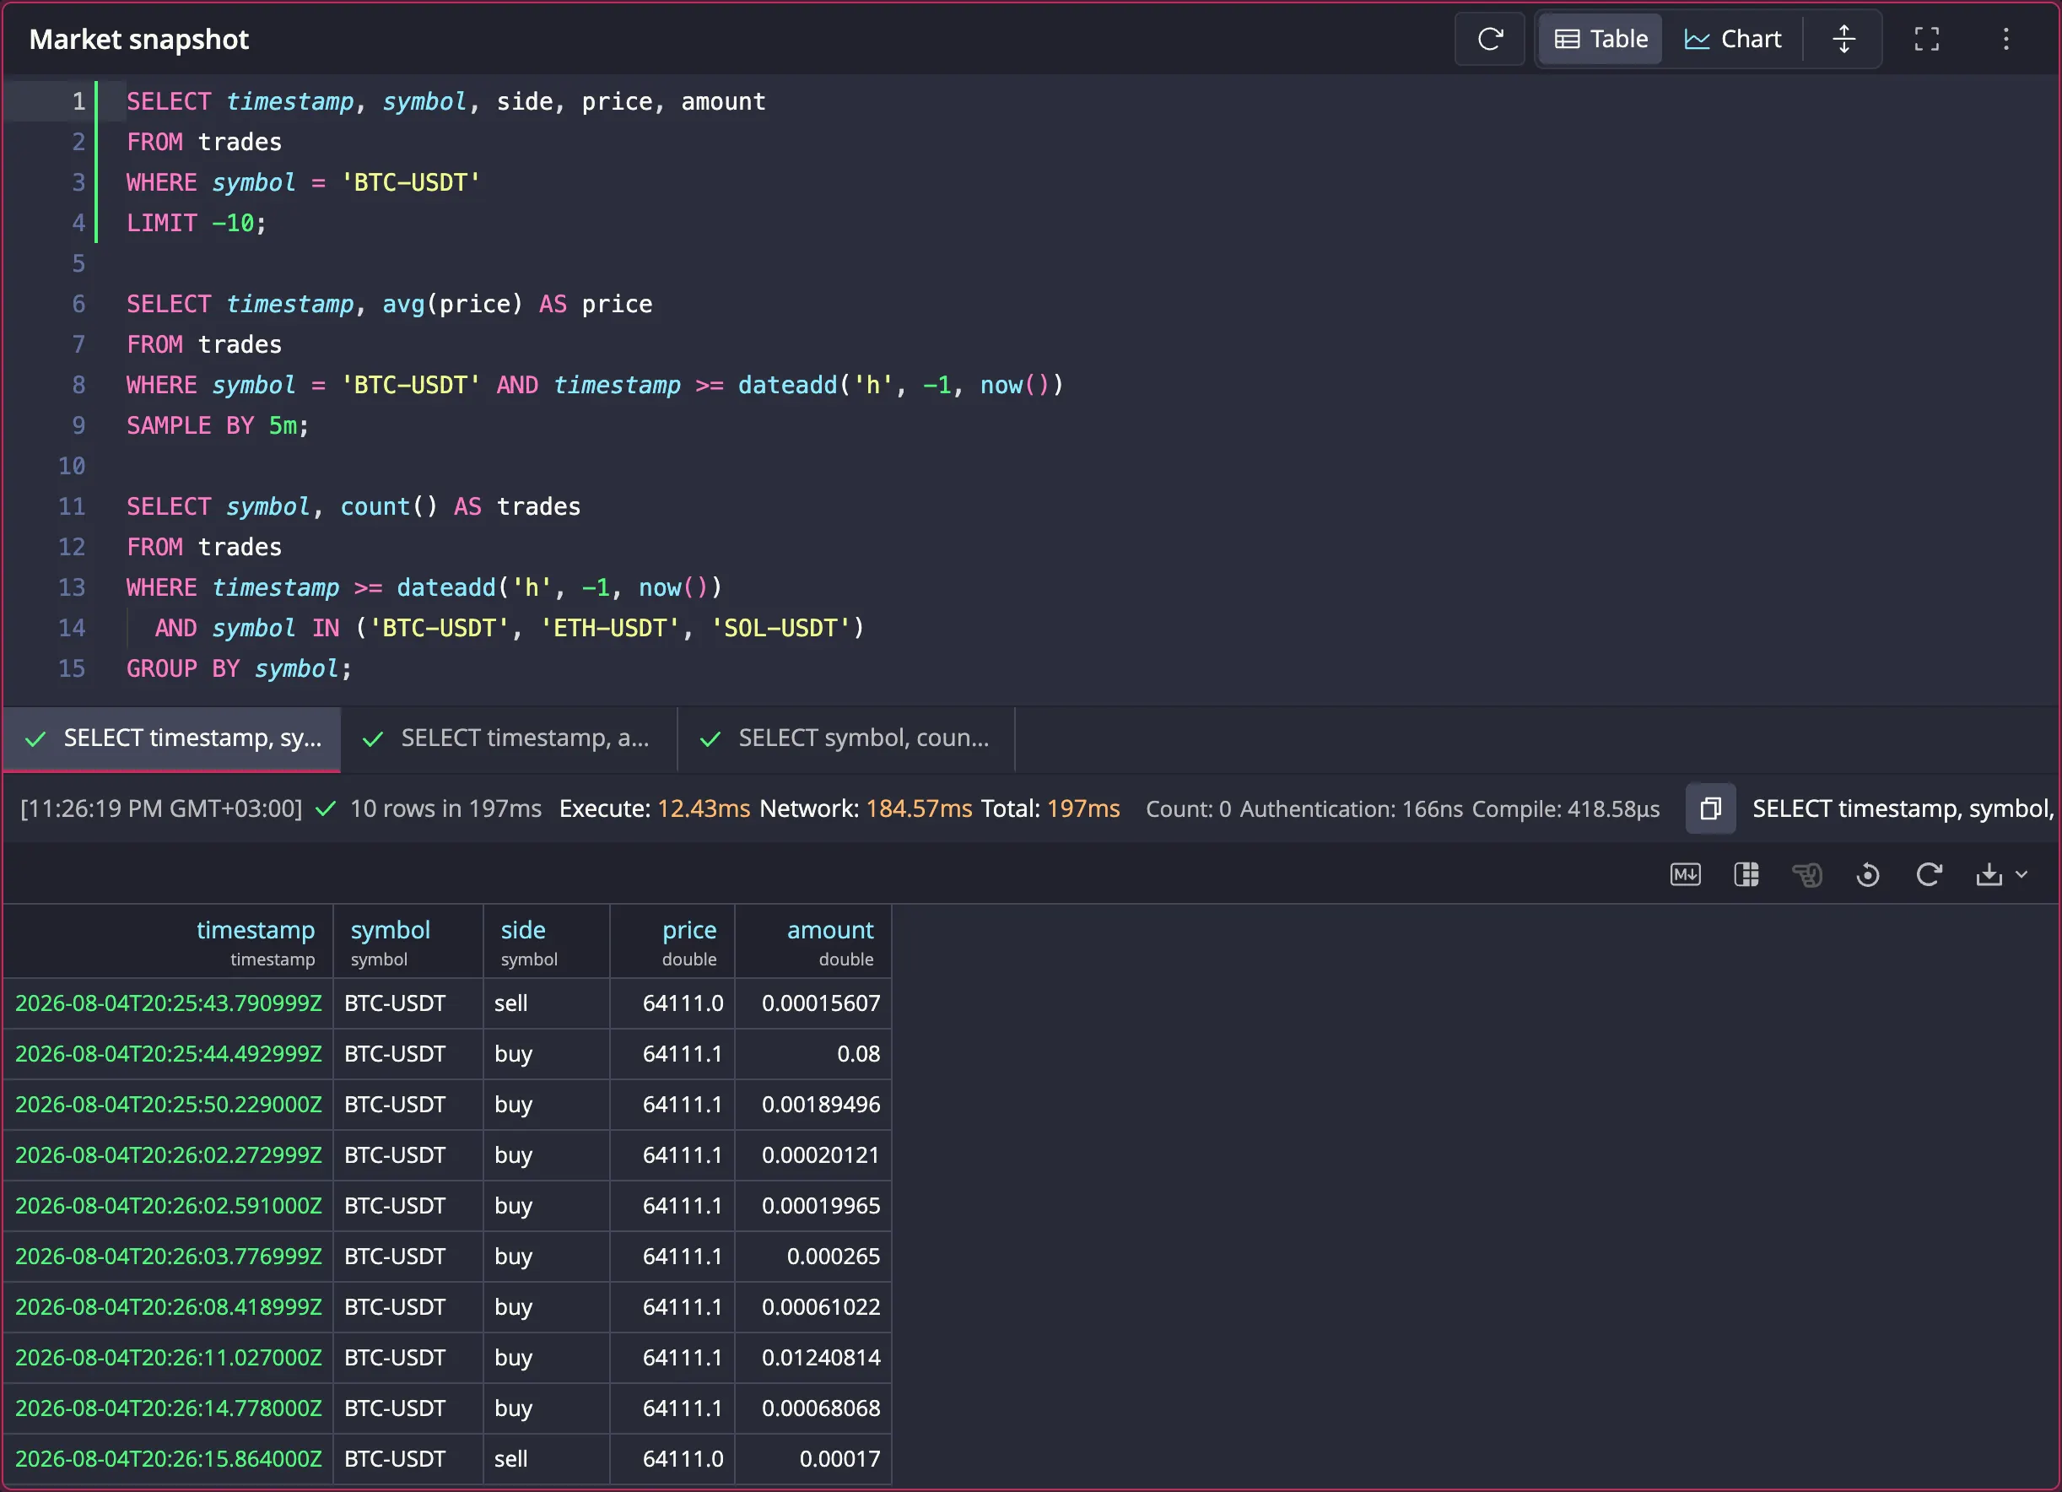Click the symbol column header
This screenshot has height=1492, width=2062.
(x=408, y=943)
